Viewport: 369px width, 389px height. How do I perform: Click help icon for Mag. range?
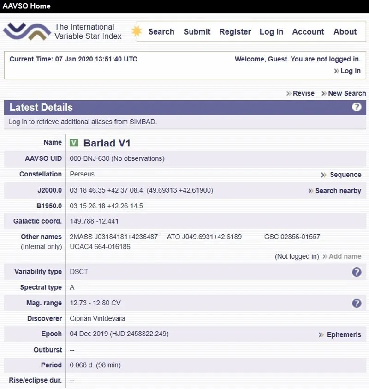(x=357, y=303)
